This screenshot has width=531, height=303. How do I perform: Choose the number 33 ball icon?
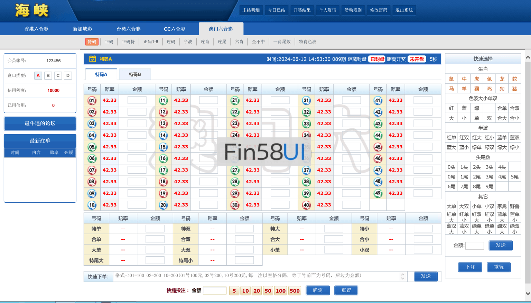(x=307, y=124)
